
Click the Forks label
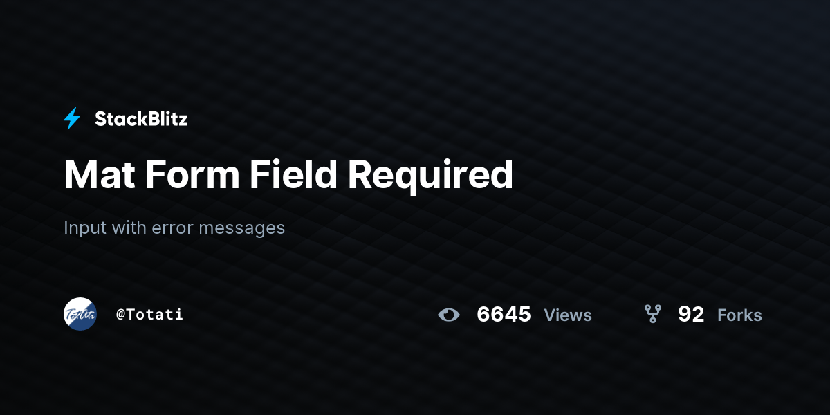coord(739,315)
